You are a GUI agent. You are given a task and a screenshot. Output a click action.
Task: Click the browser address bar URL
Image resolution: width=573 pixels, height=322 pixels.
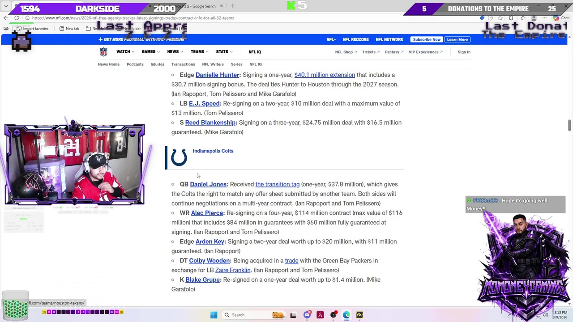pyautogui.click(x=133, y=18)
